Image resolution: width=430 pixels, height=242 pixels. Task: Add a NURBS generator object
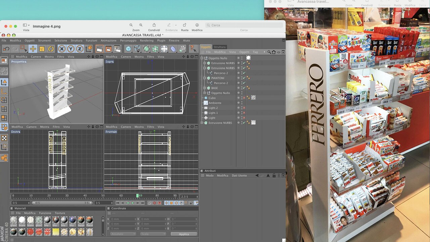146,49
